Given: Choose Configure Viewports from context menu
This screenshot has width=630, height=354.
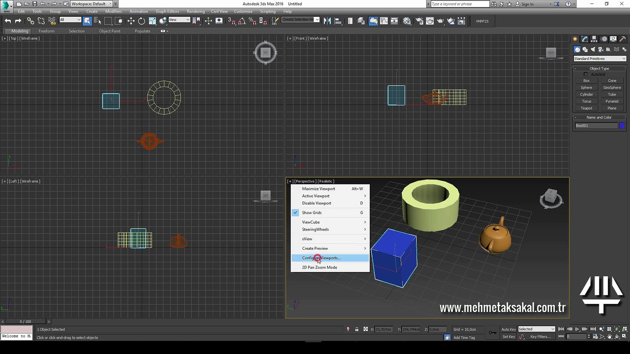Looking at the screenshot, I should pyautogui.click(x=330, y=258).
